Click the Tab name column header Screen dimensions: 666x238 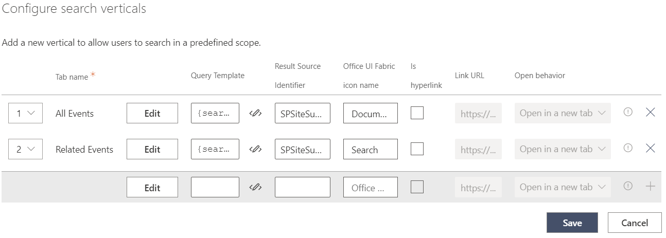pos(72,77)
